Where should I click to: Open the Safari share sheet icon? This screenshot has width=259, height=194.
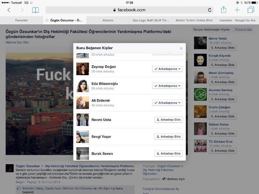[224, 10]
